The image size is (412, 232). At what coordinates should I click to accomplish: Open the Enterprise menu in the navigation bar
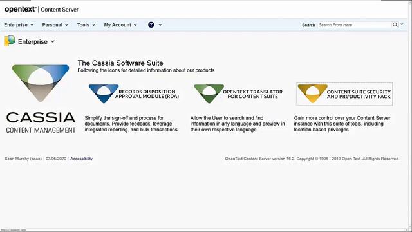[19, 25]
